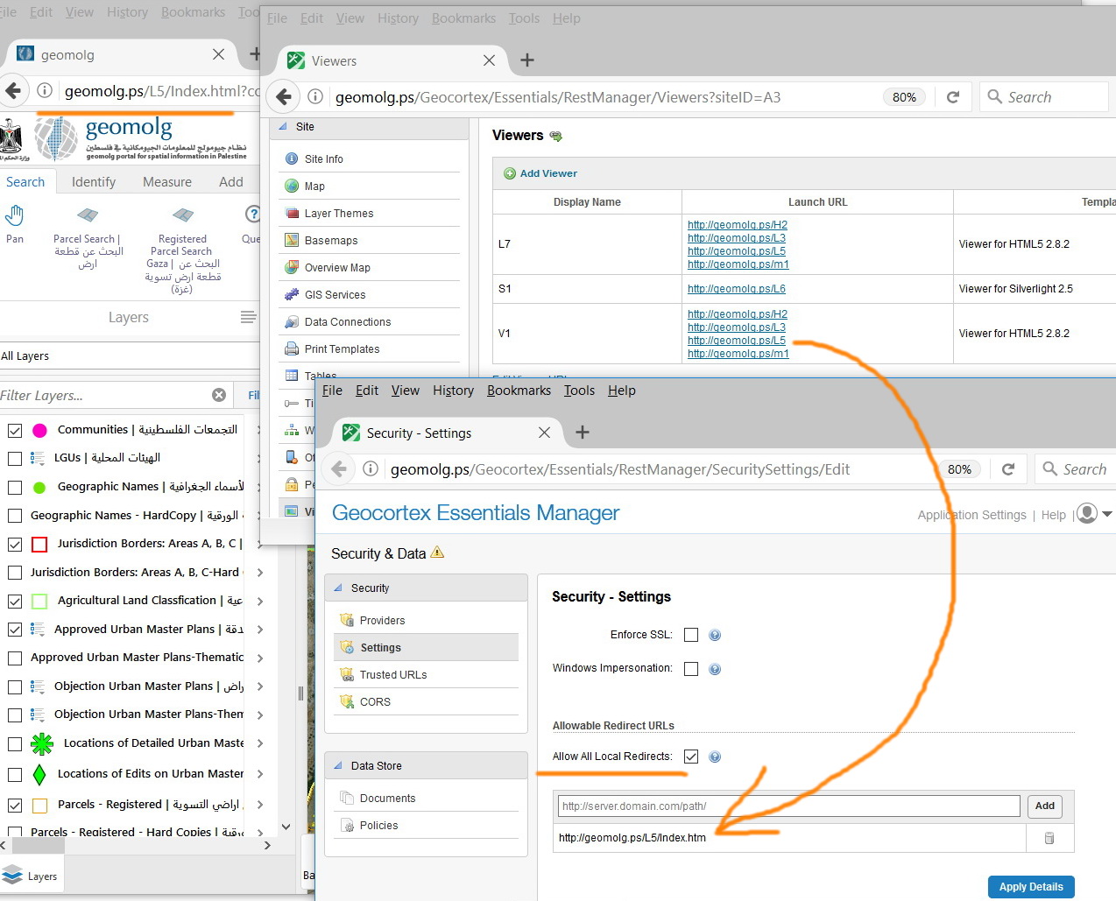Toggle the Enforce SSL checkbox

tap(691, 635)
